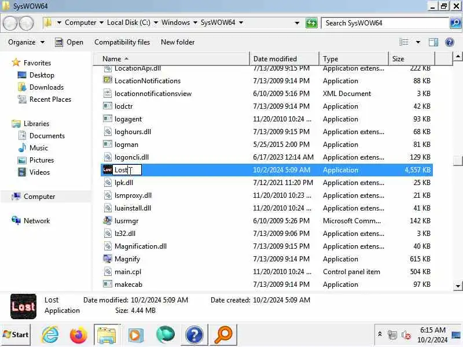Select Favorites in navigation pane
Screen dimensions: 463x347
[x=37, y=63]
